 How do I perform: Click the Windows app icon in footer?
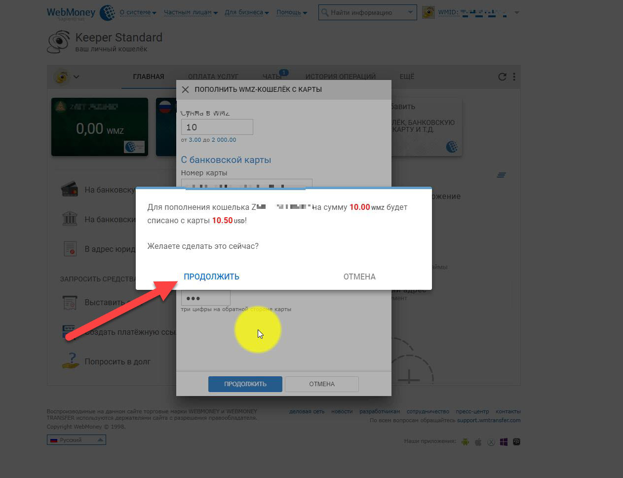pyautogui.click(x=504, y=441)
